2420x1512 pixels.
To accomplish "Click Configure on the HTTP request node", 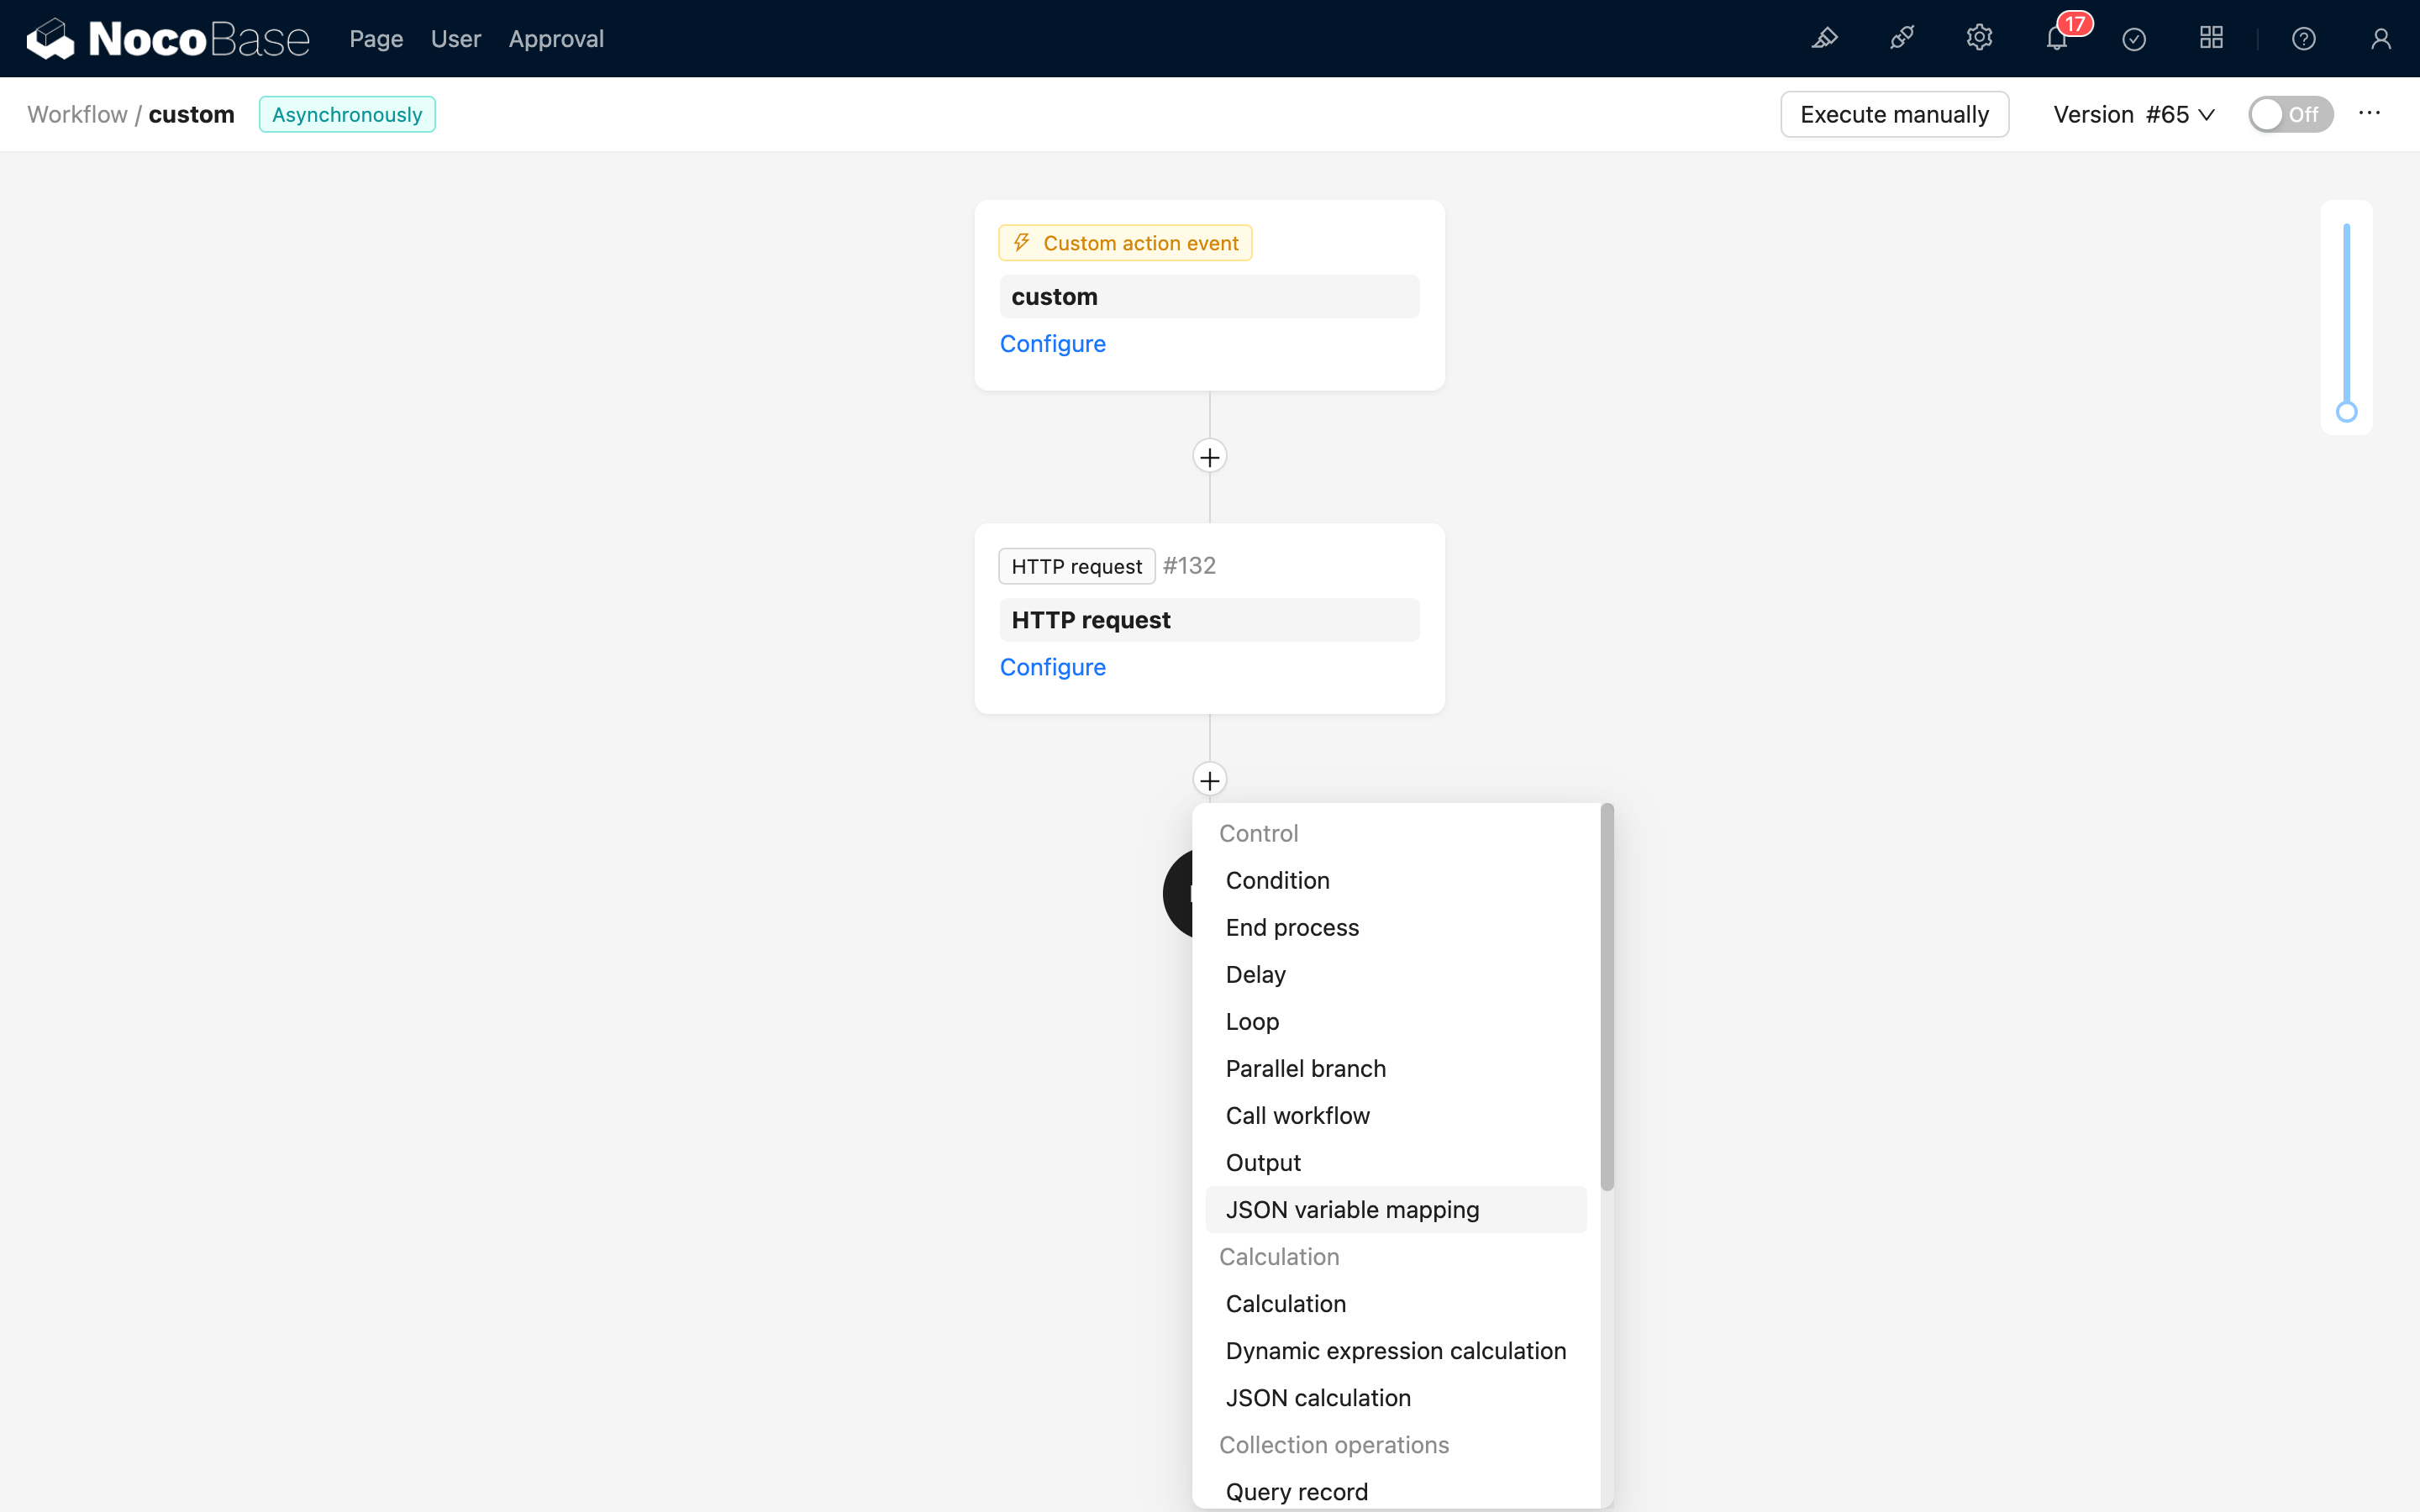I will point(1053,667).
